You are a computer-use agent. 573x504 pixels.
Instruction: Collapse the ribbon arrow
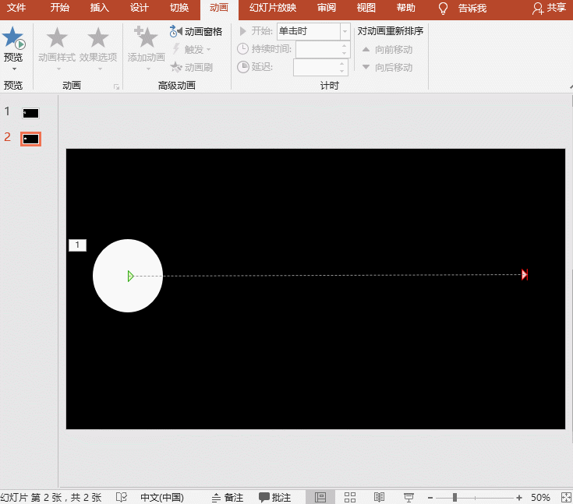coord(571,86)
